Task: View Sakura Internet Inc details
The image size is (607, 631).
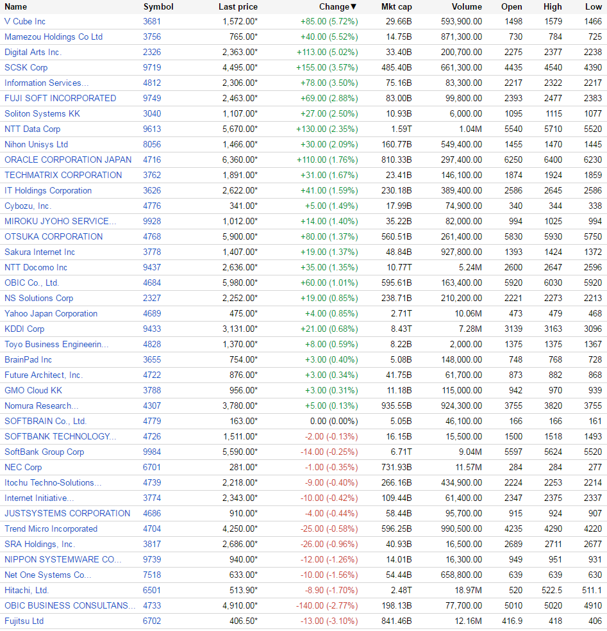Action: 40,252
